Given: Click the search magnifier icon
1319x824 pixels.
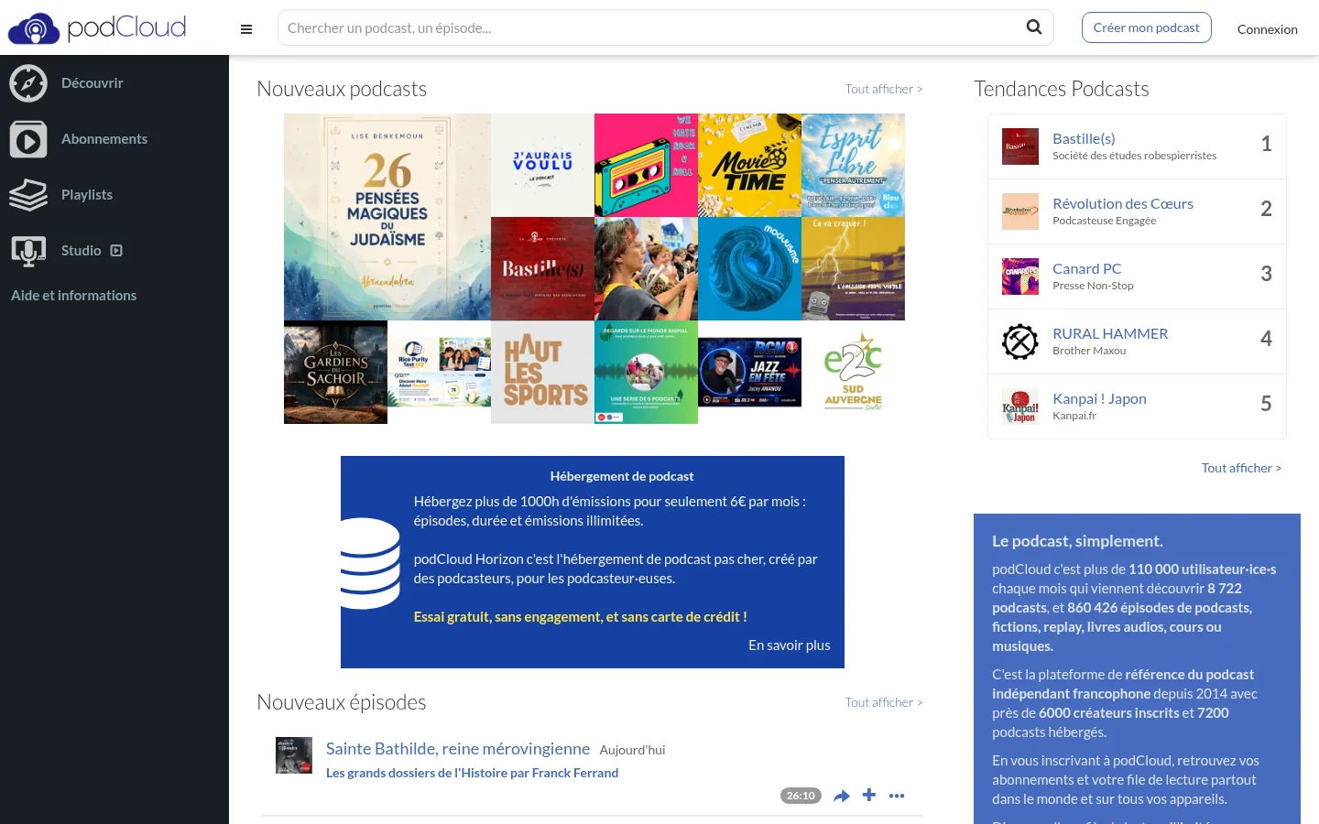Looking at the screenshot, I should (x=1034, y=27).
